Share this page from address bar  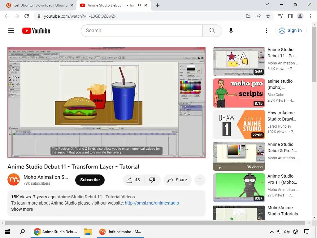tap(258, 16)
